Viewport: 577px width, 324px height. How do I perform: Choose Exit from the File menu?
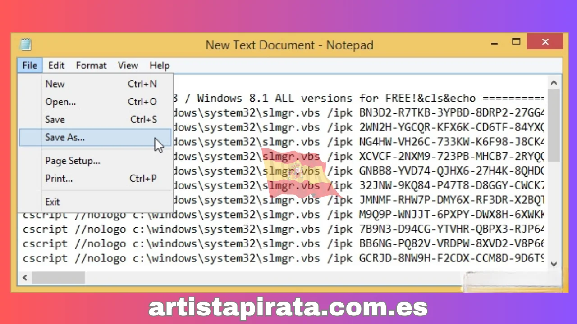click(x=95, y=202)
